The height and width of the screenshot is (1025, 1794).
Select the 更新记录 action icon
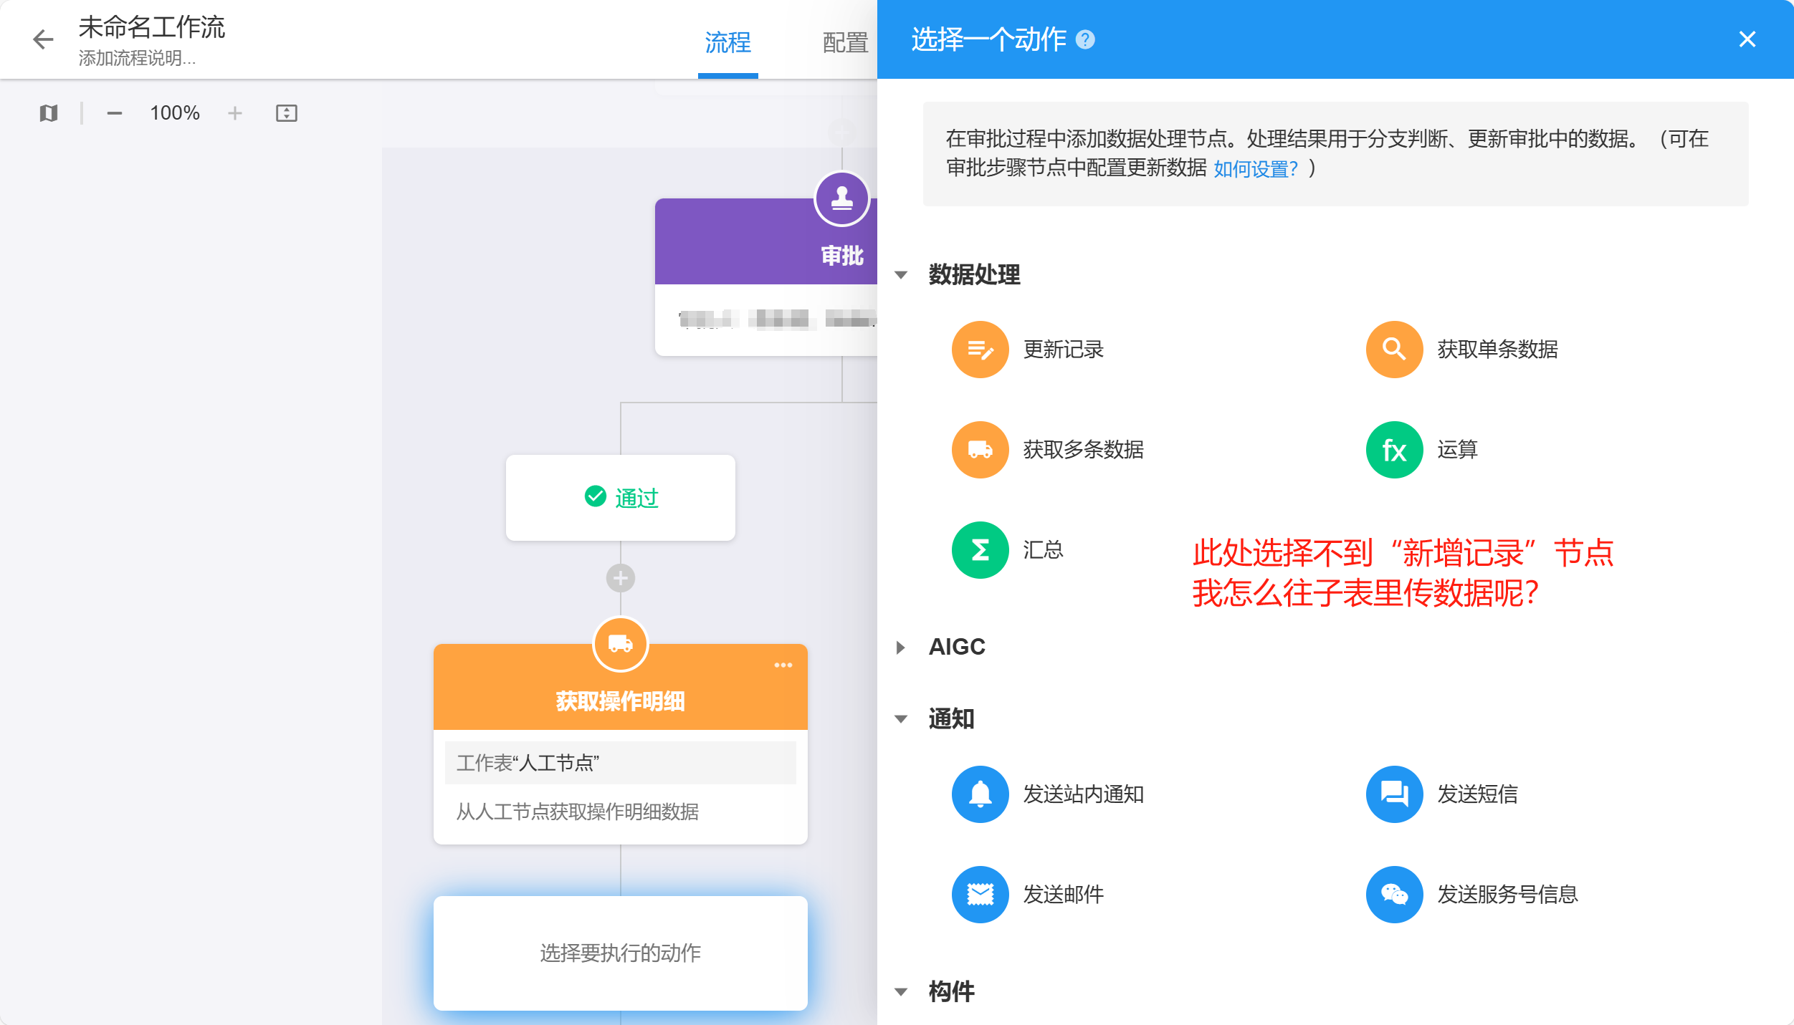pos(980,350)
